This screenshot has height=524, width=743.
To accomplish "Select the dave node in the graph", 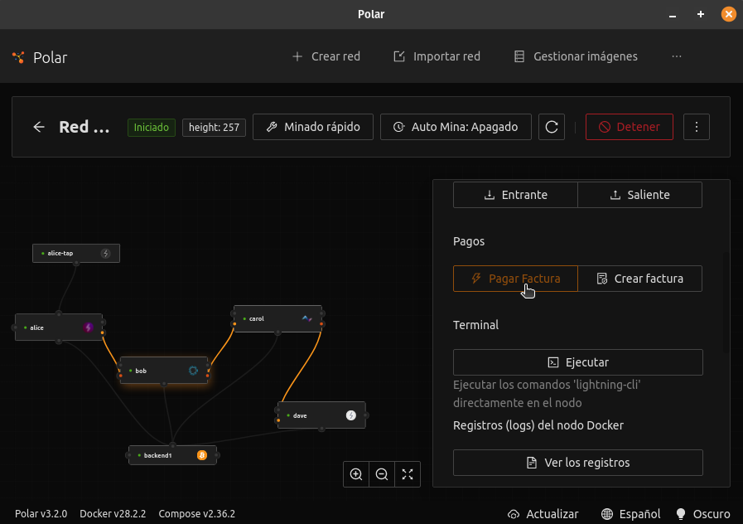I will pyautogui.click(x=321, y=415).
